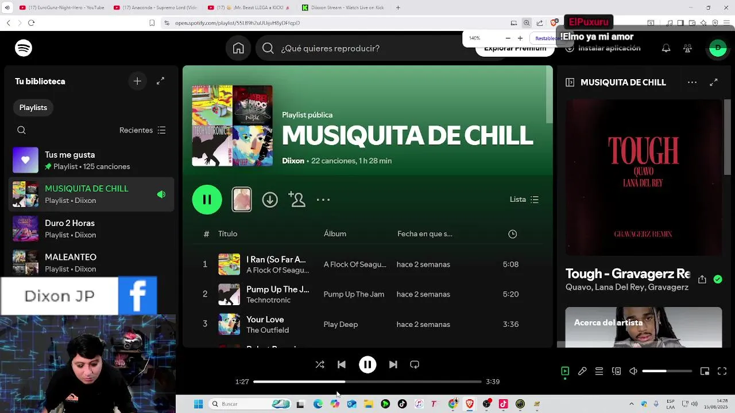Screen dimensions: 735x413
Task: Open notifications bell icon
Action: tap(666, 48)
